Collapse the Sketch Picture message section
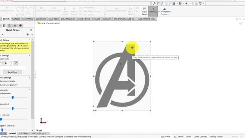This screenshot has width=245, height=138. (29, 40)
